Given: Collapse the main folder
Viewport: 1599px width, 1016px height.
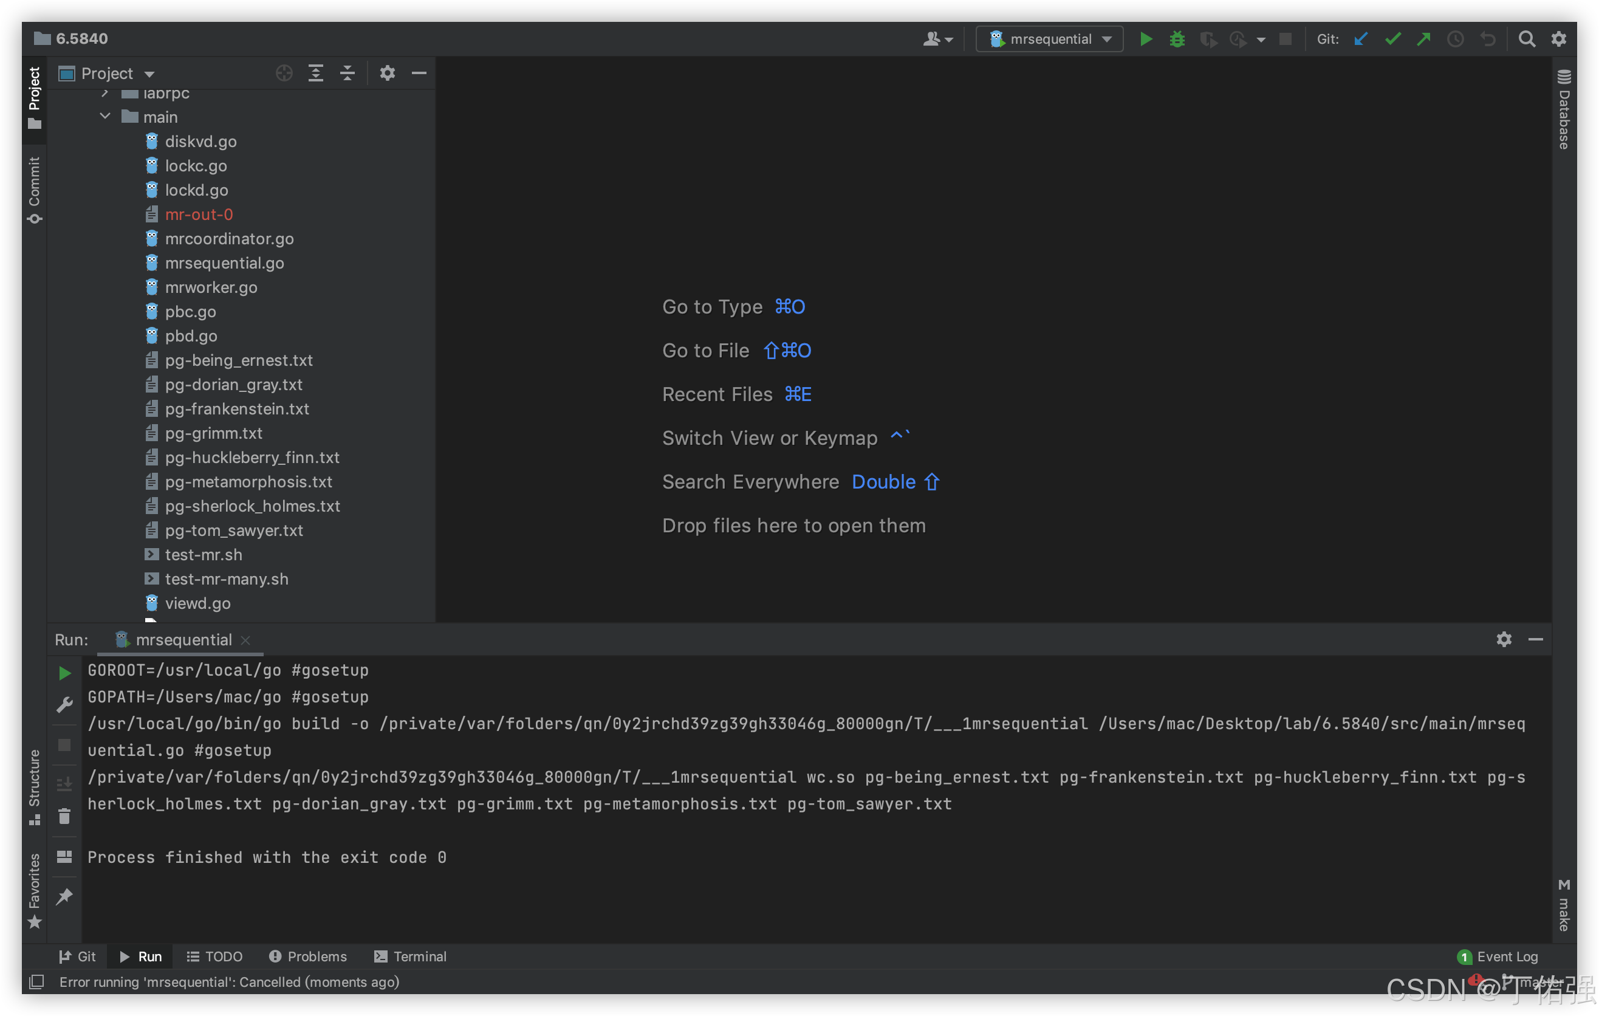Looking at the screenshot, I should pyautogui.click(x=105, y=116).
